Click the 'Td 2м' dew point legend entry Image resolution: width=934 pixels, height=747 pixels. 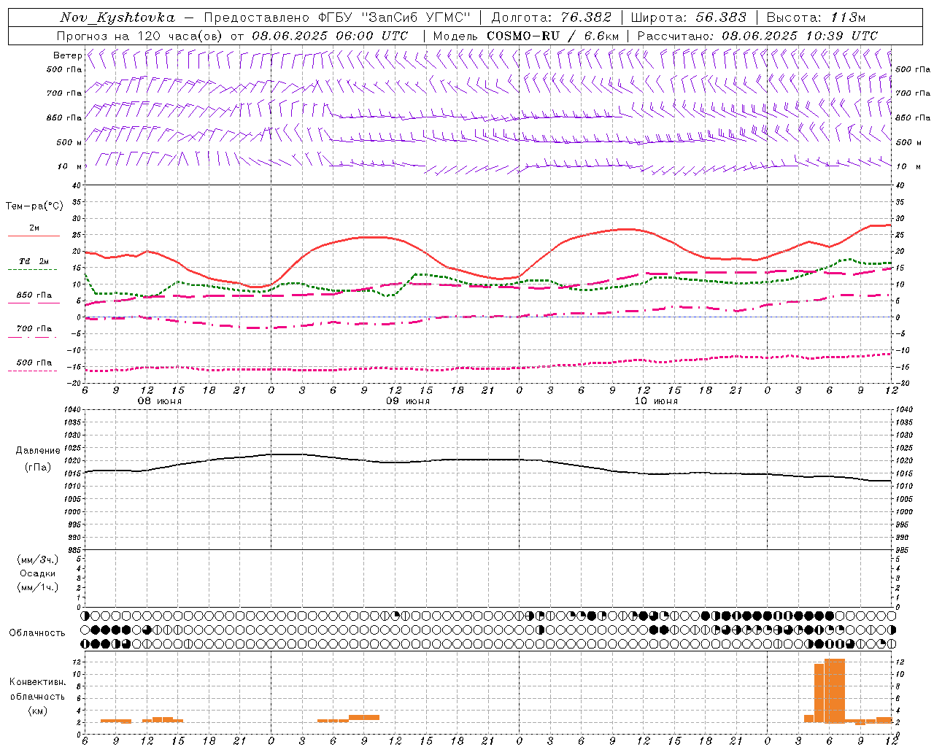pos(34,261)
